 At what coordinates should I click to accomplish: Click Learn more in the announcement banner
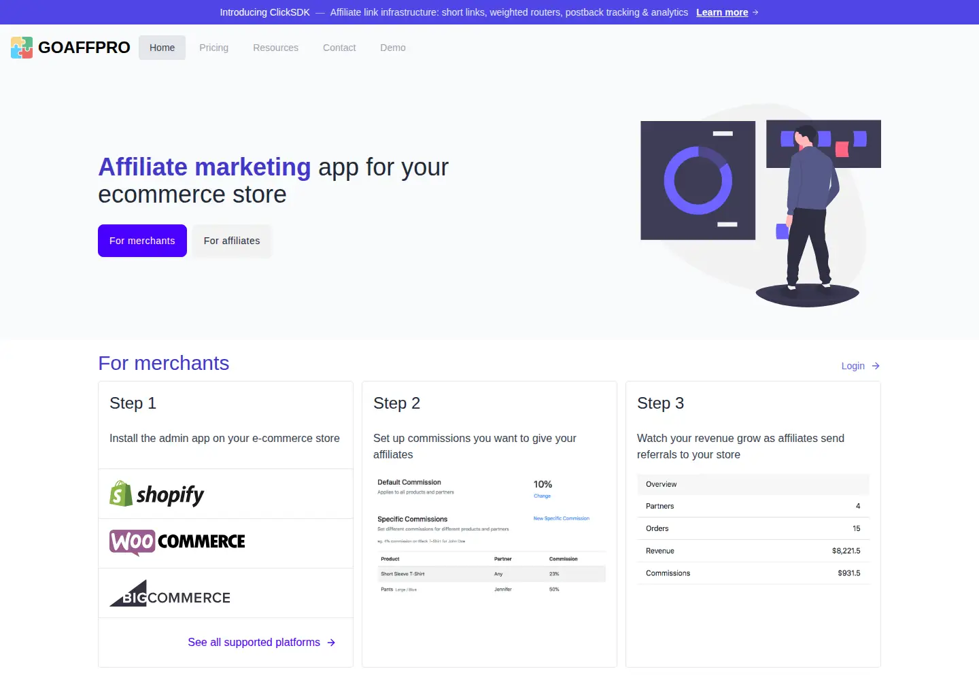722,12
